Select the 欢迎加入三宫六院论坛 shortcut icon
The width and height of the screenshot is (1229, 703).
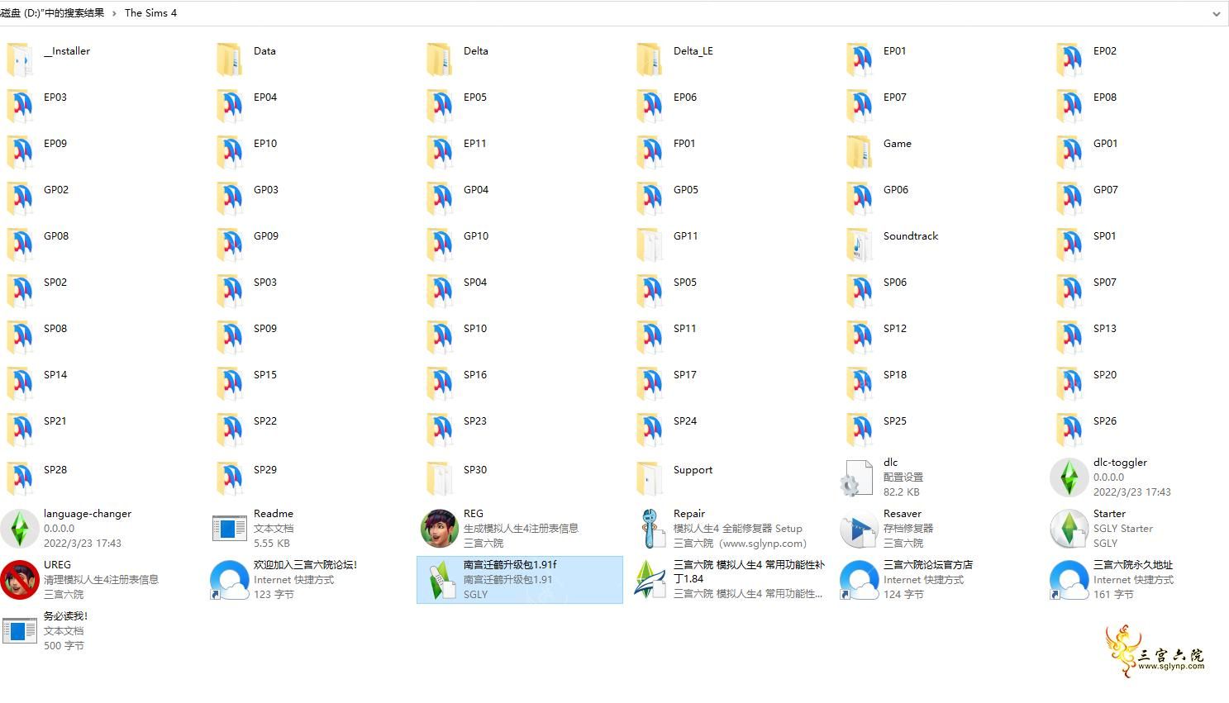230,580
